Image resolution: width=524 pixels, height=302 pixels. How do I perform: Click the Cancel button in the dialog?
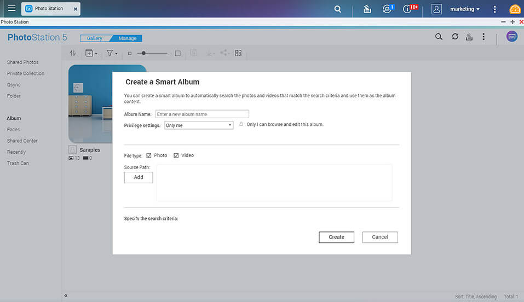point(380,237)
